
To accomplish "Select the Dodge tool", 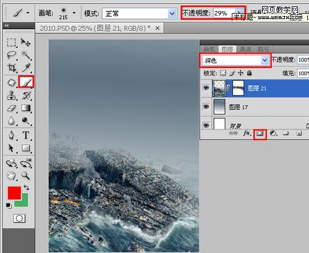I will pyautogui.click(x=25, y=121).
